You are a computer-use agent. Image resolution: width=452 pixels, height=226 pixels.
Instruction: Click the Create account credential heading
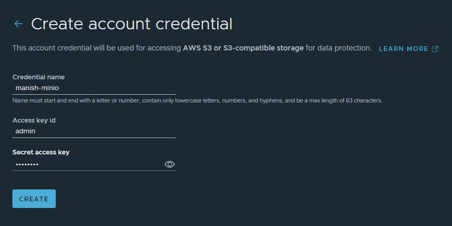pos(132,24)
